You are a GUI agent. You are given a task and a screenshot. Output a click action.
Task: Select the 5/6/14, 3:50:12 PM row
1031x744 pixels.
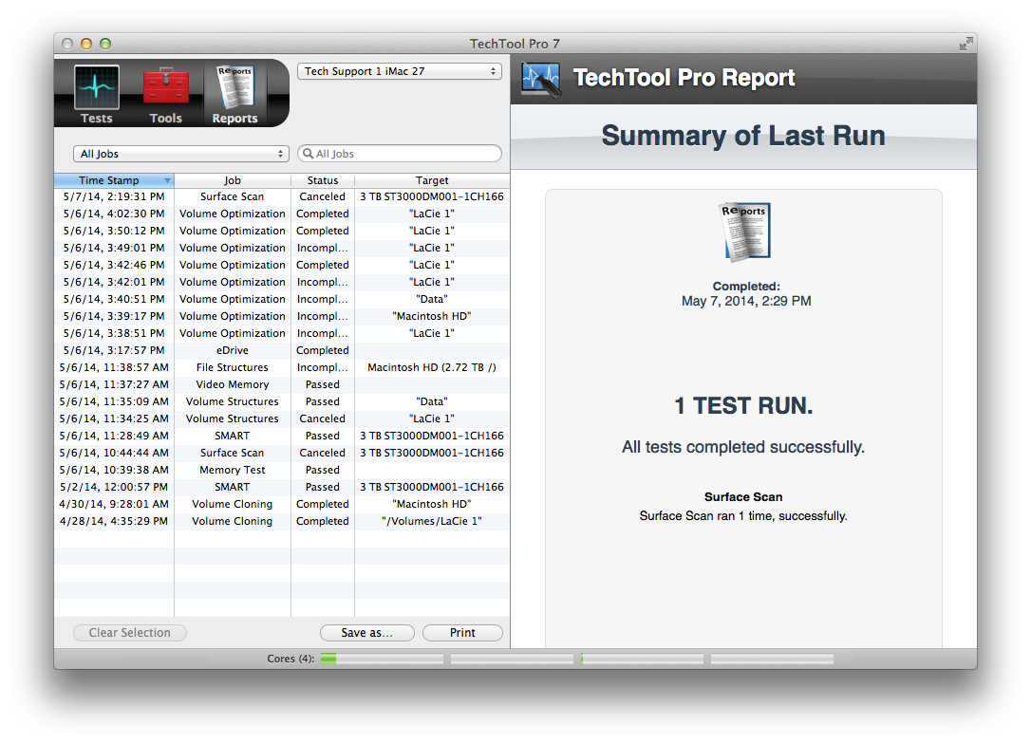(282, 231)
